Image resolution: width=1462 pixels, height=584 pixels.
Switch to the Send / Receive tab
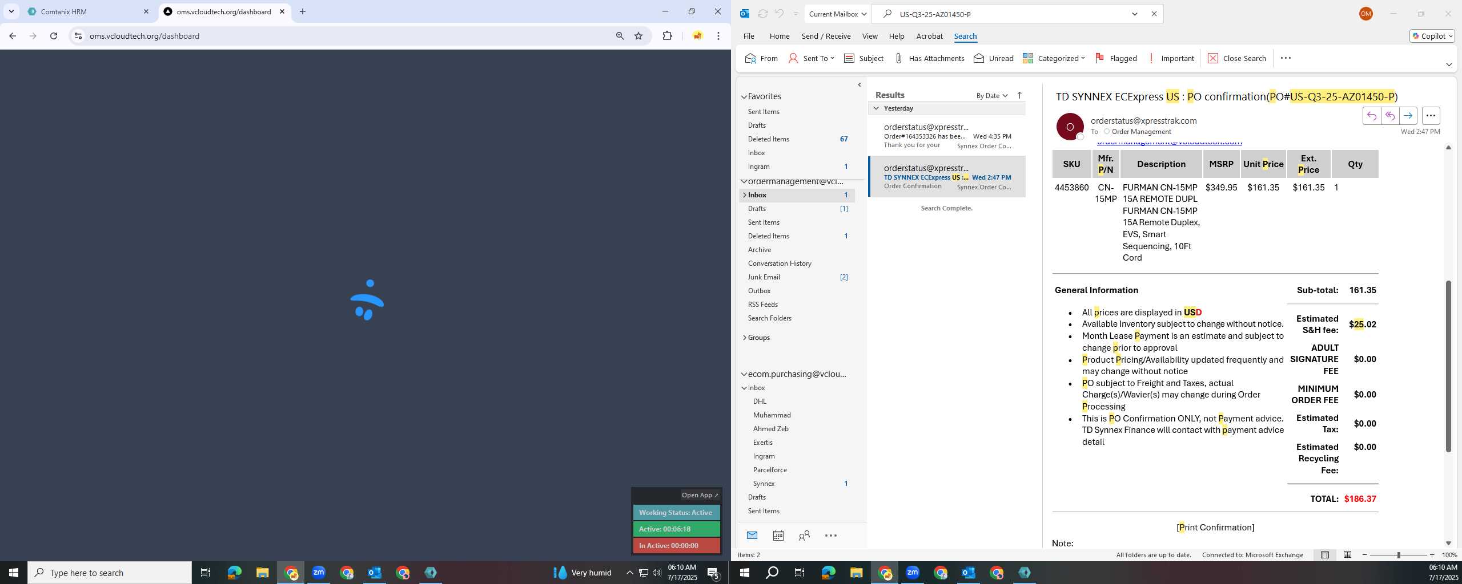coord(826,36)
